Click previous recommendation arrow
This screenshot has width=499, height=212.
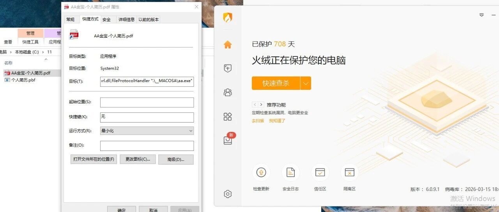255,105
